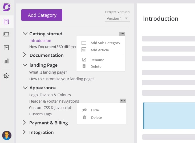This screenshot has width=195, height=143.
Task: Expand the Payment & Billing category
Action: click(x=24, y=123)
